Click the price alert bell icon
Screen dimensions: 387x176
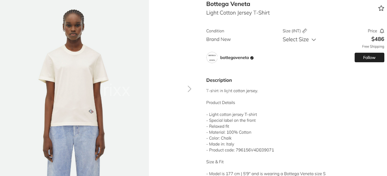pos(382,31)
